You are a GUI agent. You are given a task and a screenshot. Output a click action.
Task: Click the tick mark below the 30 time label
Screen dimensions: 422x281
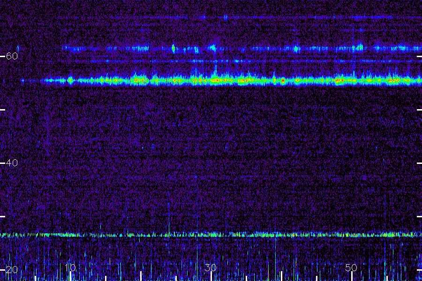[x=211, y=276]
